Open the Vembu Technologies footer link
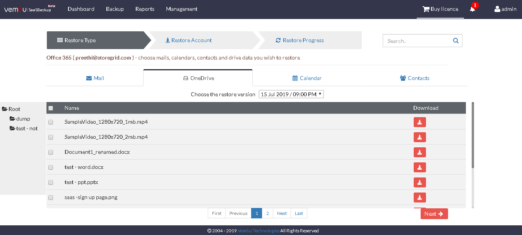This screenshot has height=235, width=522. pyautogui.click(x=258, y=231)
